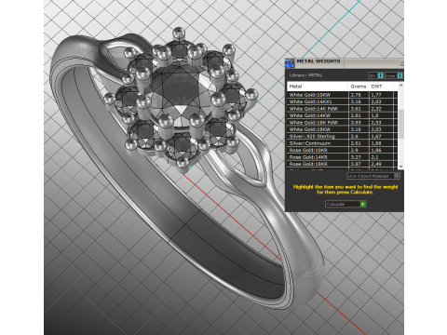Toggle the SV library button
This screenshot has height=335, width=447.
pyautogui.click(x=376, y=75)
